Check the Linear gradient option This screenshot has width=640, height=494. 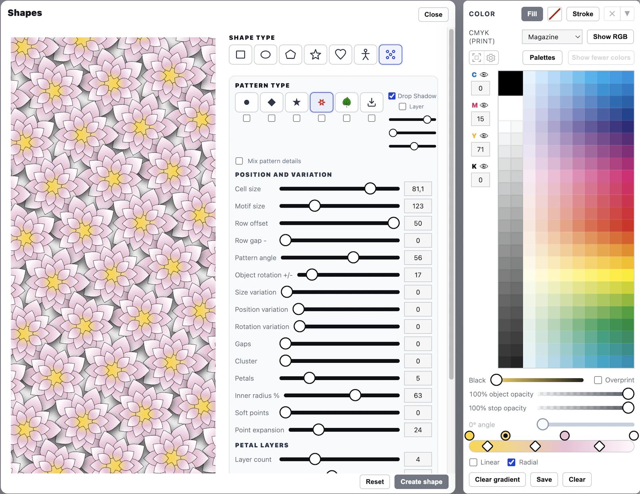coord(473,462)
